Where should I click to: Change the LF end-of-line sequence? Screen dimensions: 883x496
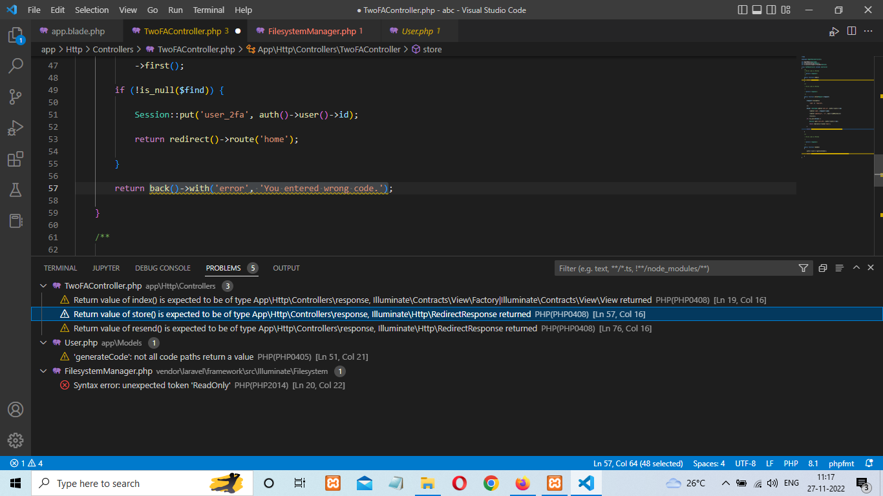click(x=770, y=464)
